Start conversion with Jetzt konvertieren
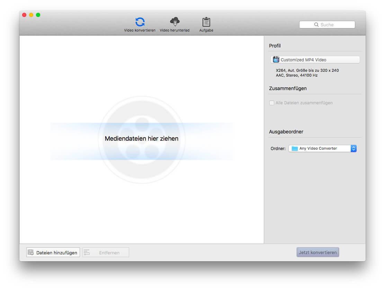The height and width of the screenshot is (289, 385). tap(318, 252)
